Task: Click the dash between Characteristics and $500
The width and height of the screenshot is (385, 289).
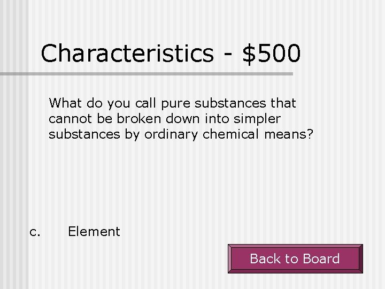Action: tap(228, 55)
